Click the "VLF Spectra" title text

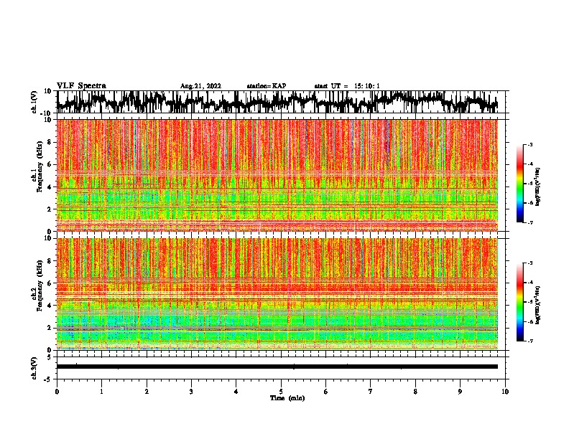pyautogui.click(x=81, y=86)
